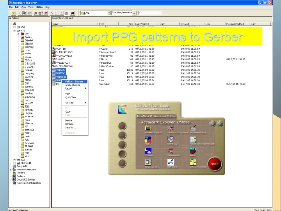The width and height of the screenshot is (281, 211).
Task: Choose Delete in context menu
Action: point(75,121)
